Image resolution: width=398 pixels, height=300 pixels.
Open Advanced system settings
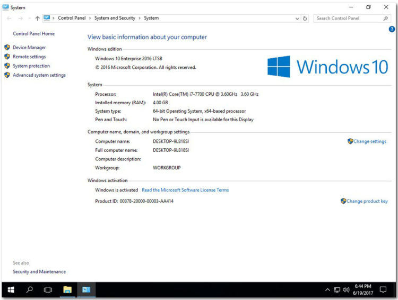[39, 75]
